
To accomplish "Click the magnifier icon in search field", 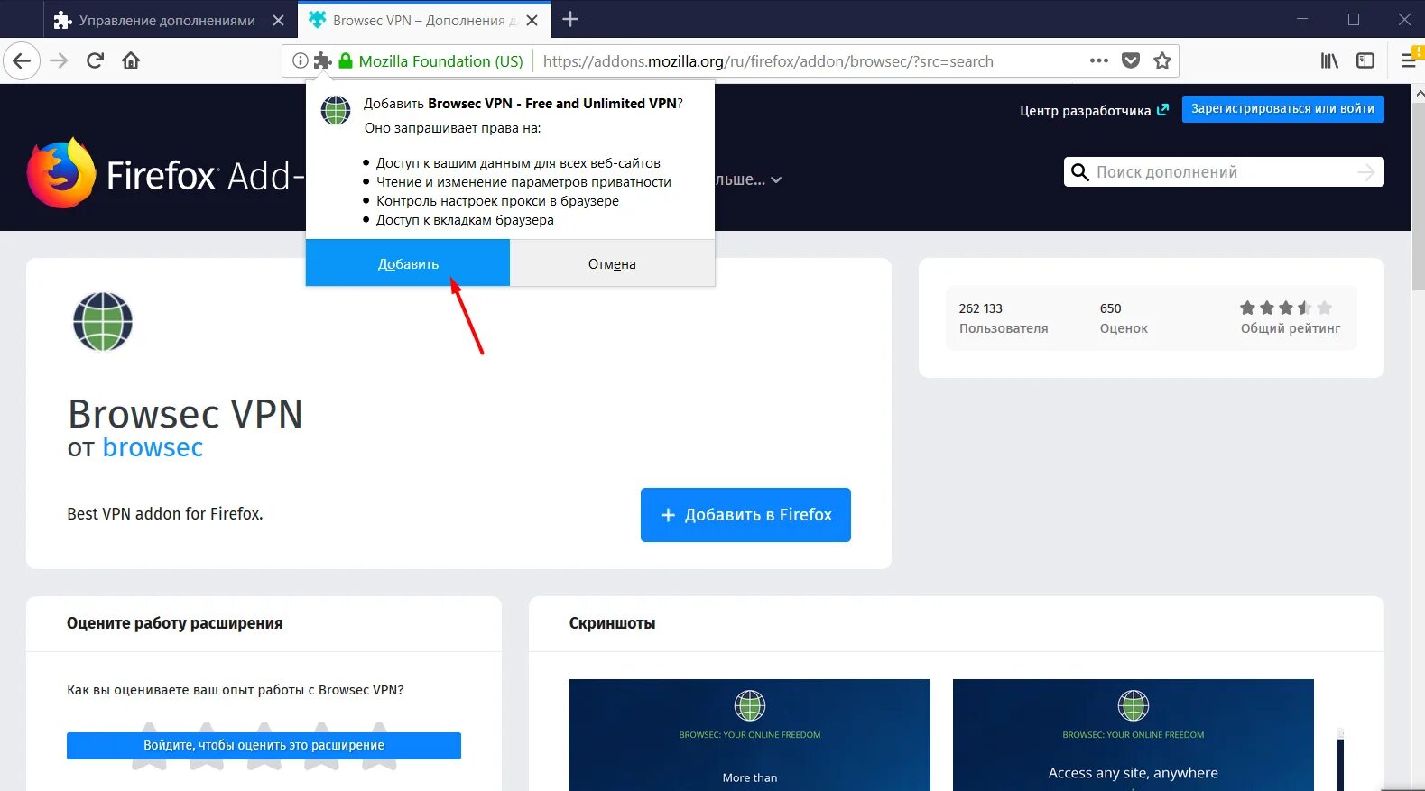I will click(1079, 172).
